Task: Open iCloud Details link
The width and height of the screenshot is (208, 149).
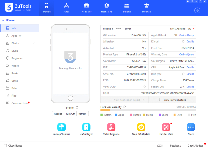Action: tap(190, 42)
